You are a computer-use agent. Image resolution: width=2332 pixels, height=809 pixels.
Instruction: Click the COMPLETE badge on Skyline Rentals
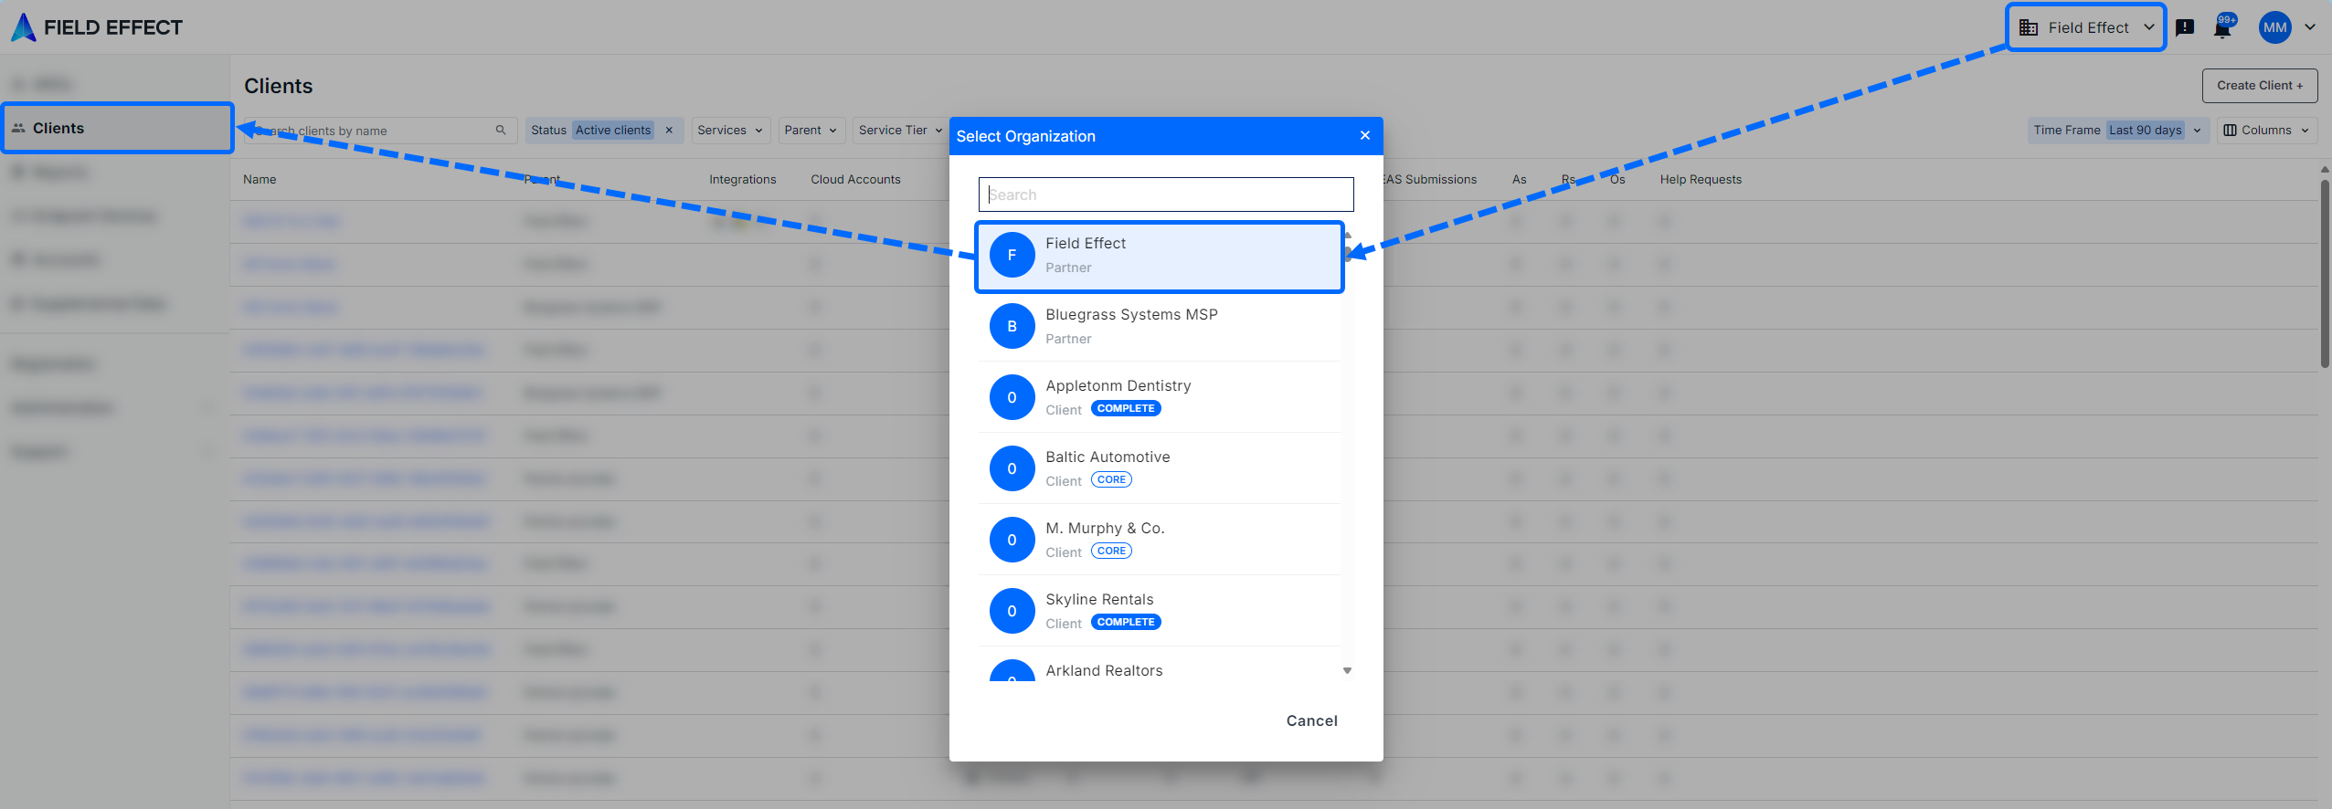tap(1126, 622)
